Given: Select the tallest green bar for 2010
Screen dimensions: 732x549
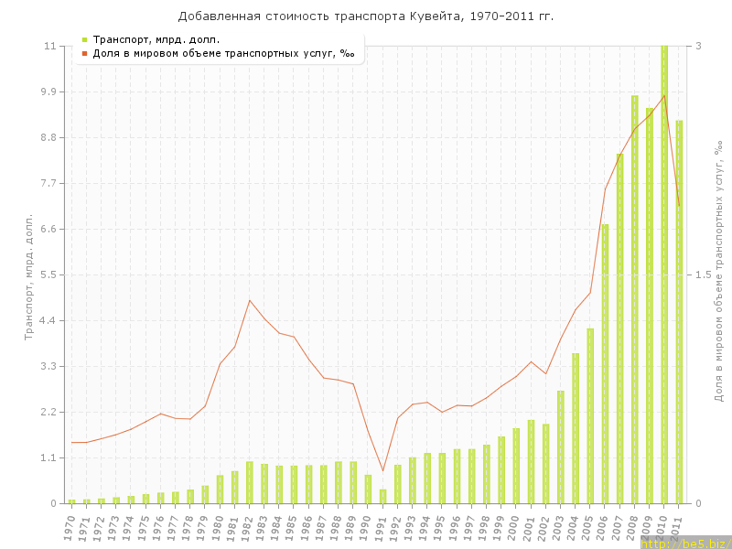Looking at the screenshot, I should click(664, 274).
